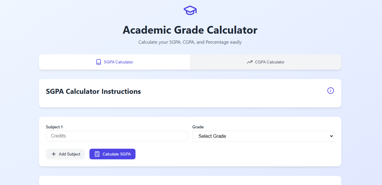Click the Subject 1 label
The height and width of the screenshot is (185, 382).
[x=54, y=127]
